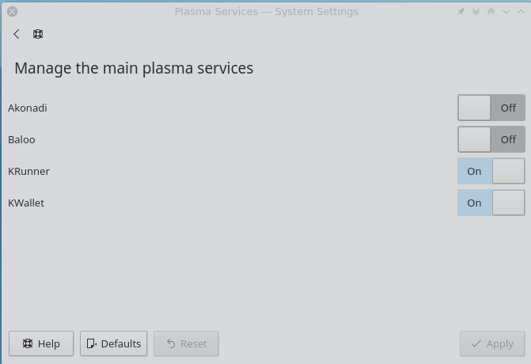The height and width of the screenshot is (364, 531).
Task: Restore settings with the Defaults button
Action: point(113,343)
